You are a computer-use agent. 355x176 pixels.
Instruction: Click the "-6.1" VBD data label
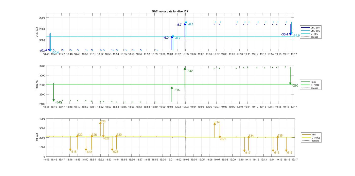coord(191,24)
